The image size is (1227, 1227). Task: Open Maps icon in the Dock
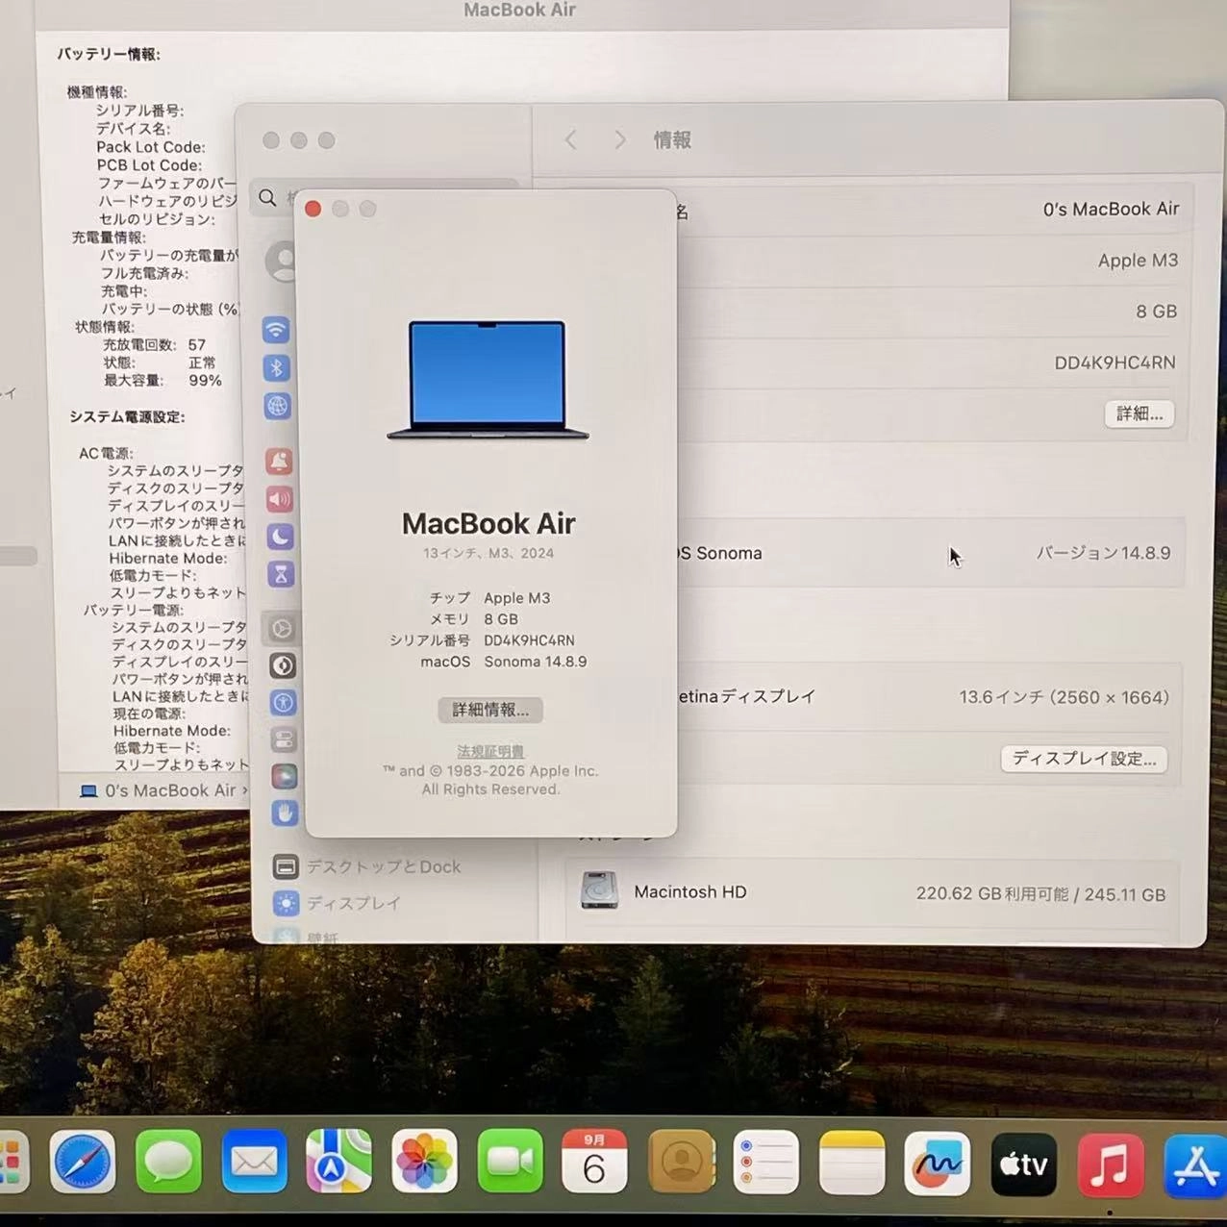coord(338,1162)
